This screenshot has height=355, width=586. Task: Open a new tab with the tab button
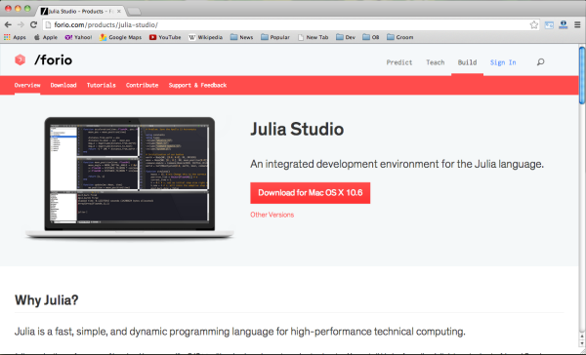(x=134, y=12)
